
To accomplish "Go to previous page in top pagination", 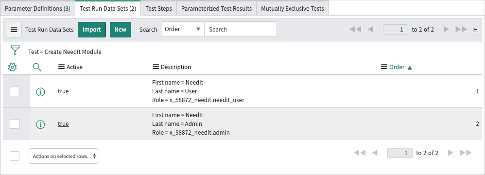I will pos(371,29).
